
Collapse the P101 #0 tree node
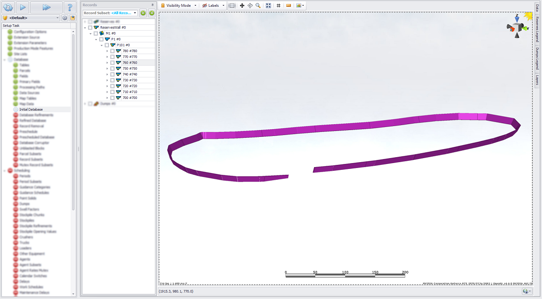coord(102,45)
